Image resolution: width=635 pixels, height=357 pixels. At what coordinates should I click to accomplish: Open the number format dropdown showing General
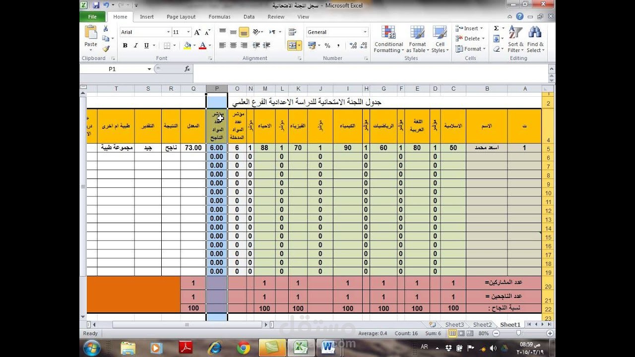[x=365, y=32]
